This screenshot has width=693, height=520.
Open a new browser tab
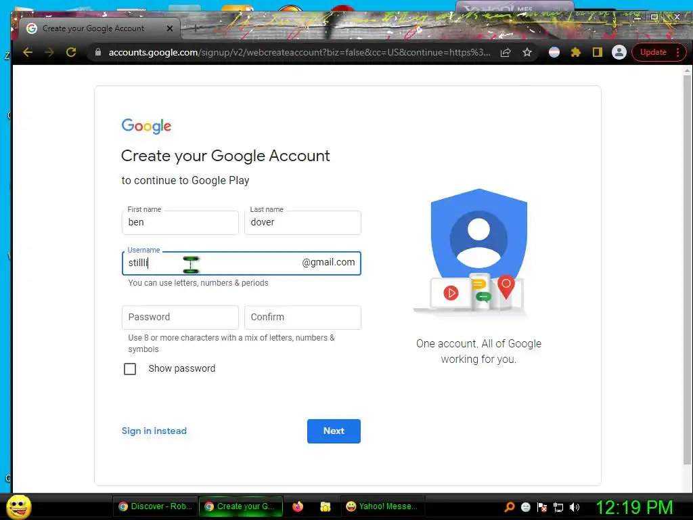click(x=196, y=28)
